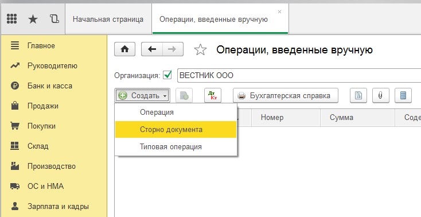Show Дт/Кт postings icon
This screenshot has height=217, width=421.
[213, 95]
